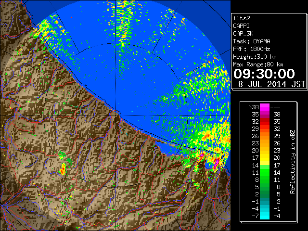
Task: Click the >38 legend value label
Action: (254, 107)
